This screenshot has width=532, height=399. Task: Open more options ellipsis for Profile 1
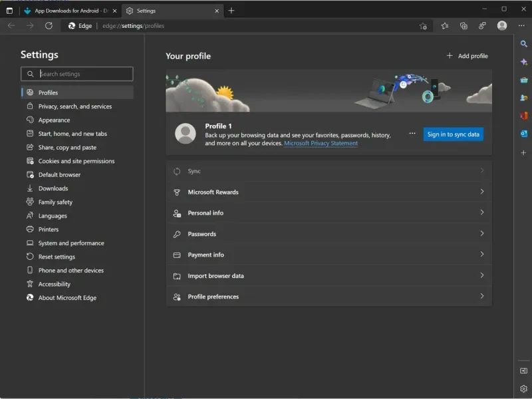(412, 134)
